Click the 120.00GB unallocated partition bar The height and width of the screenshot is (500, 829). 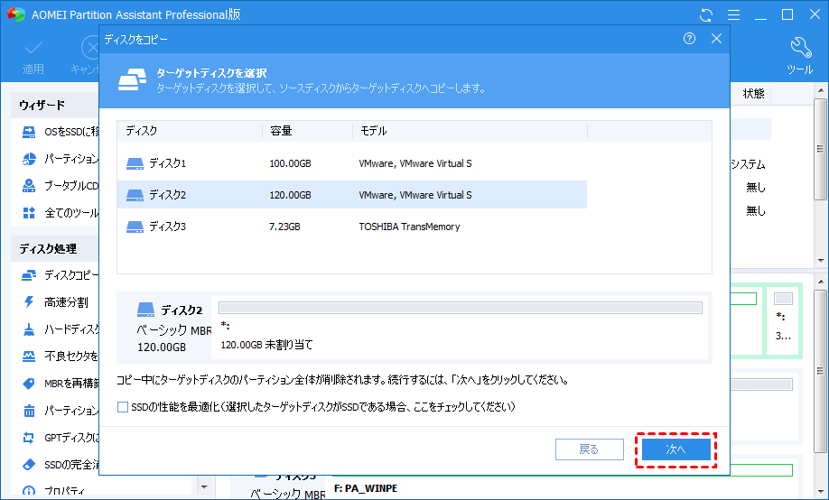[460, 308]
